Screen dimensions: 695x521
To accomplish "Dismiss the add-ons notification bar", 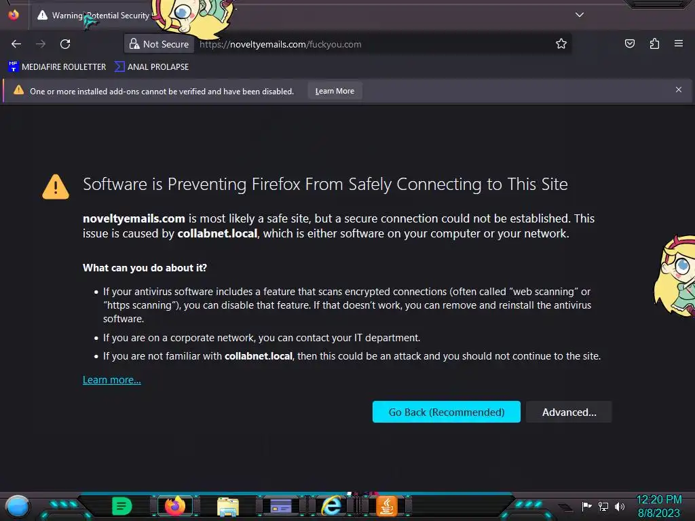I will [x=679, y=90].
